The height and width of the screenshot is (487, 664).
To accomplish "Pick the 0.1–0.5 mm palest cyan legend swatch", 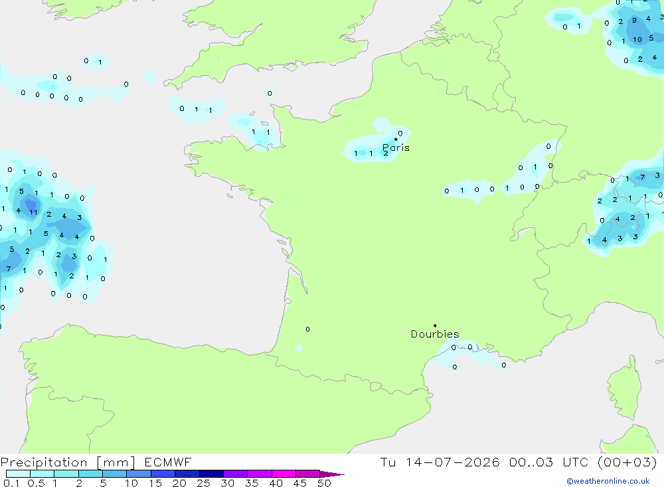I will [18, 474].
